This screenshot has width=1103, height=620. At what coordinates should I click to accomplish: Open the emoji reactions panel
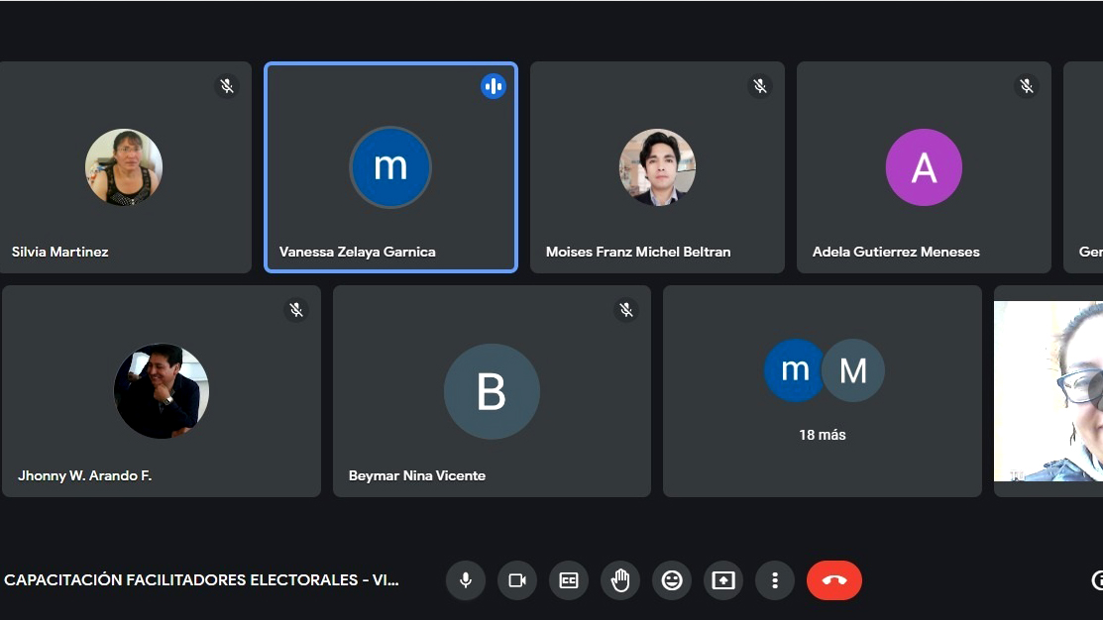(672, 580)
